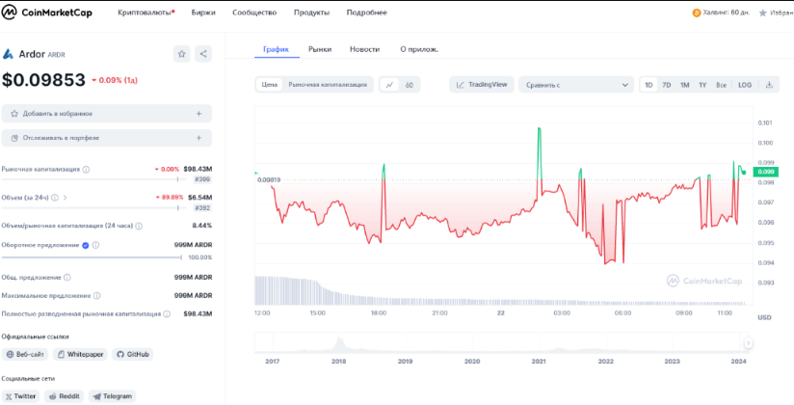The height and width of the screenshot is (405, 794).
Task: Set chart range to Все
Action: tap(721, 85)
